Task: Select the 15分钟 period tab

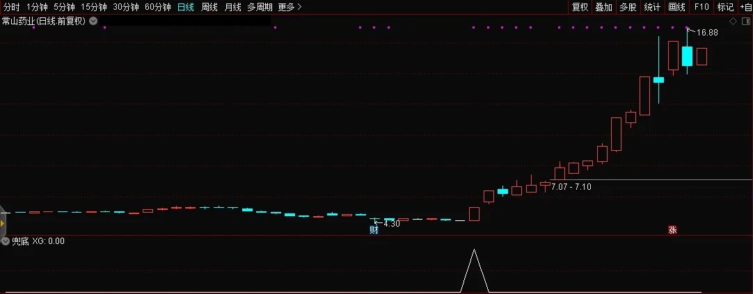Action: [x=93, y=7]
